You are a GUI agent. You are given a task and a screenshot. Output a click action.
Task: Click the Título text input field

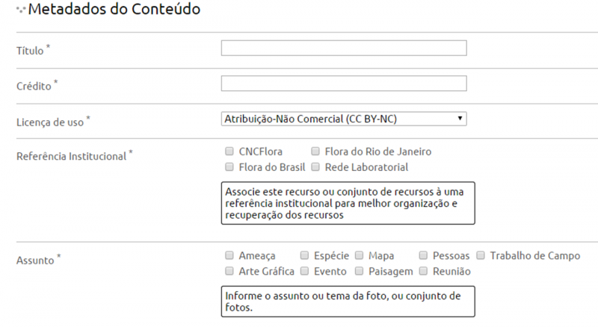pos(344,48)
